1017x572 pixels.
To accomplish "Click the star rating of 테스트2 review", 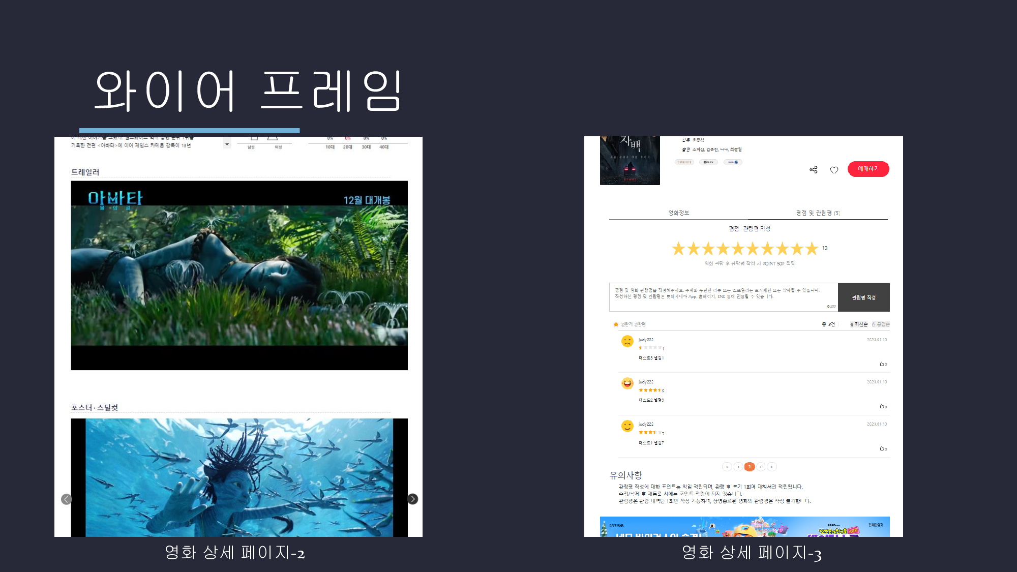I will coord(650,390).
